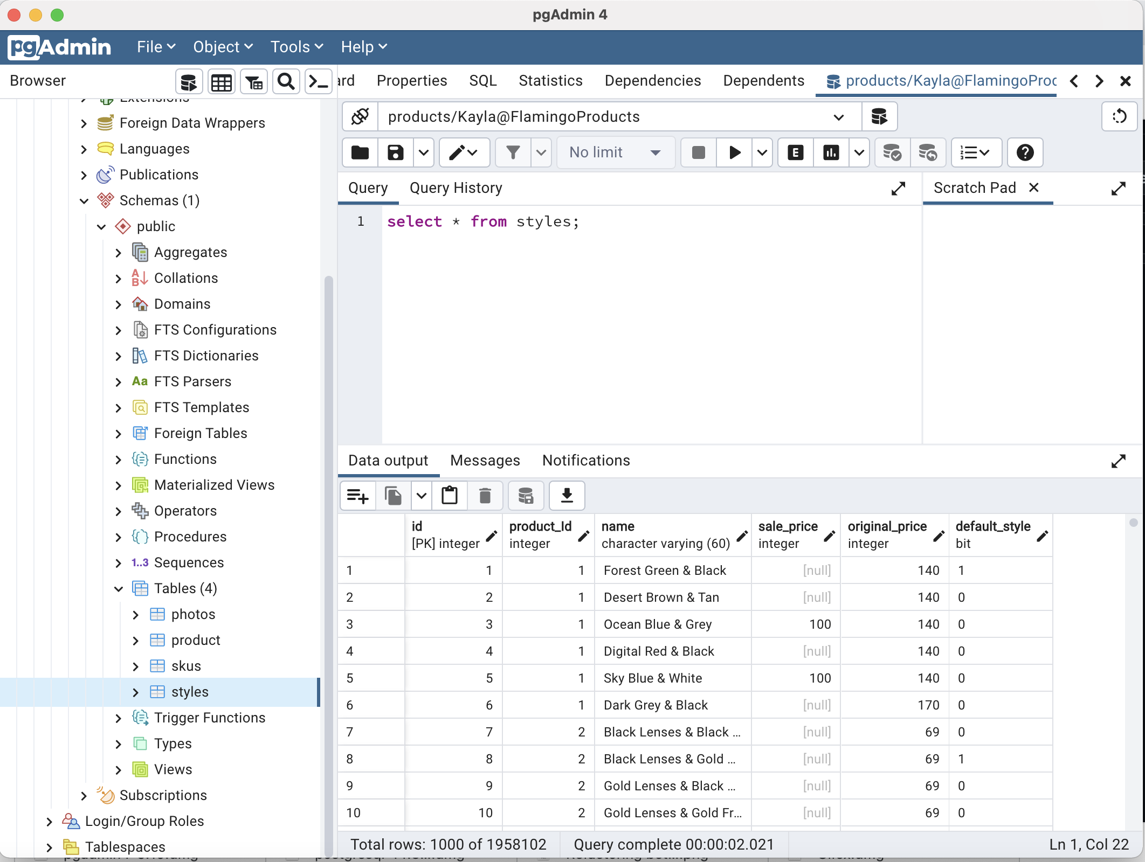This screenshot has height=862, width=1145.
Task: Open the No limit rows dropdown
Action: click(615, 152)
